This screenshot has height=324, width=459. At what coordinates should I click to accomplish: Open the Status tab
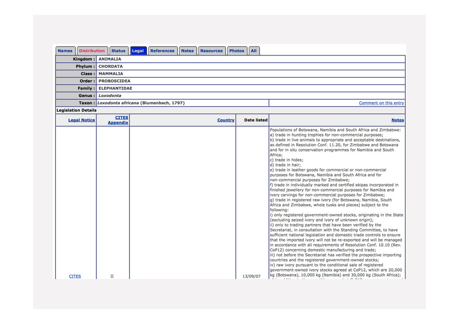[118, 51]
